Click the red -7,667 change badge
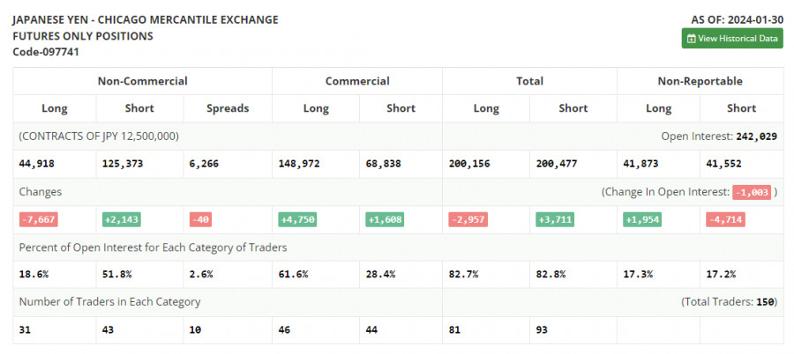The height and width of the screenshot is (354, 794). (x=38, y=219)
